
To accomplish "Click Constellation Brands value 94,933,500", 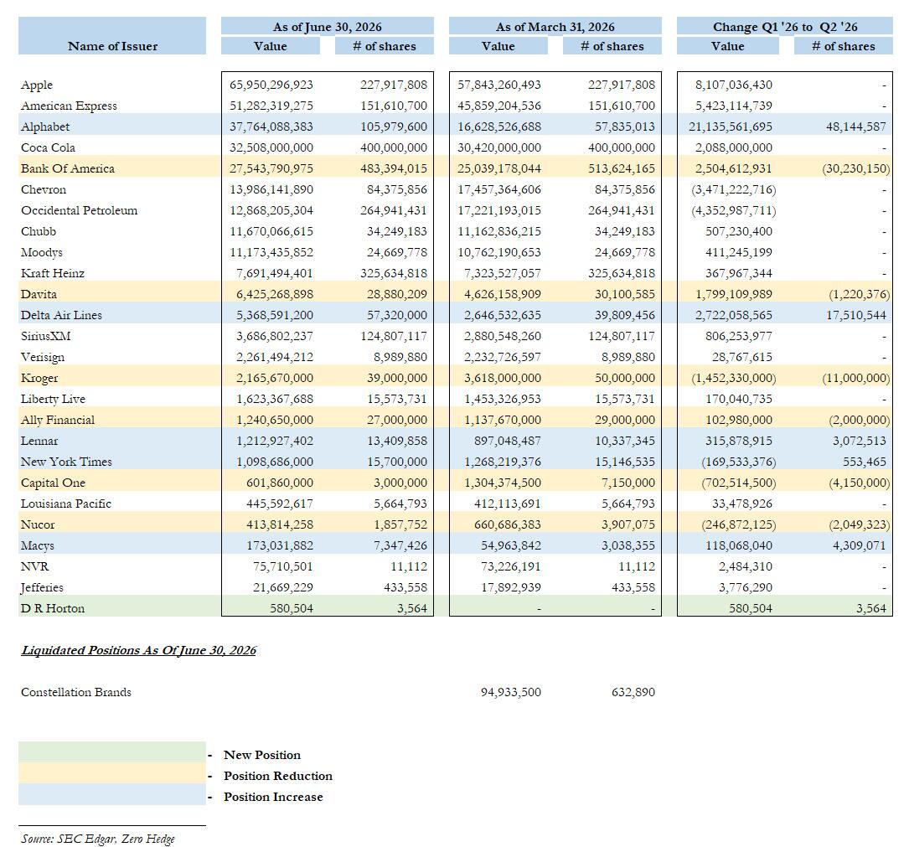I will tap(511, 692).
